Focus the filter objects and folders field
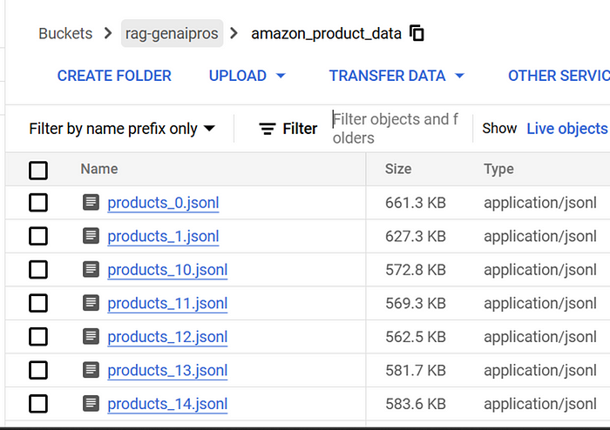610x430 pixels. [397, 128]
